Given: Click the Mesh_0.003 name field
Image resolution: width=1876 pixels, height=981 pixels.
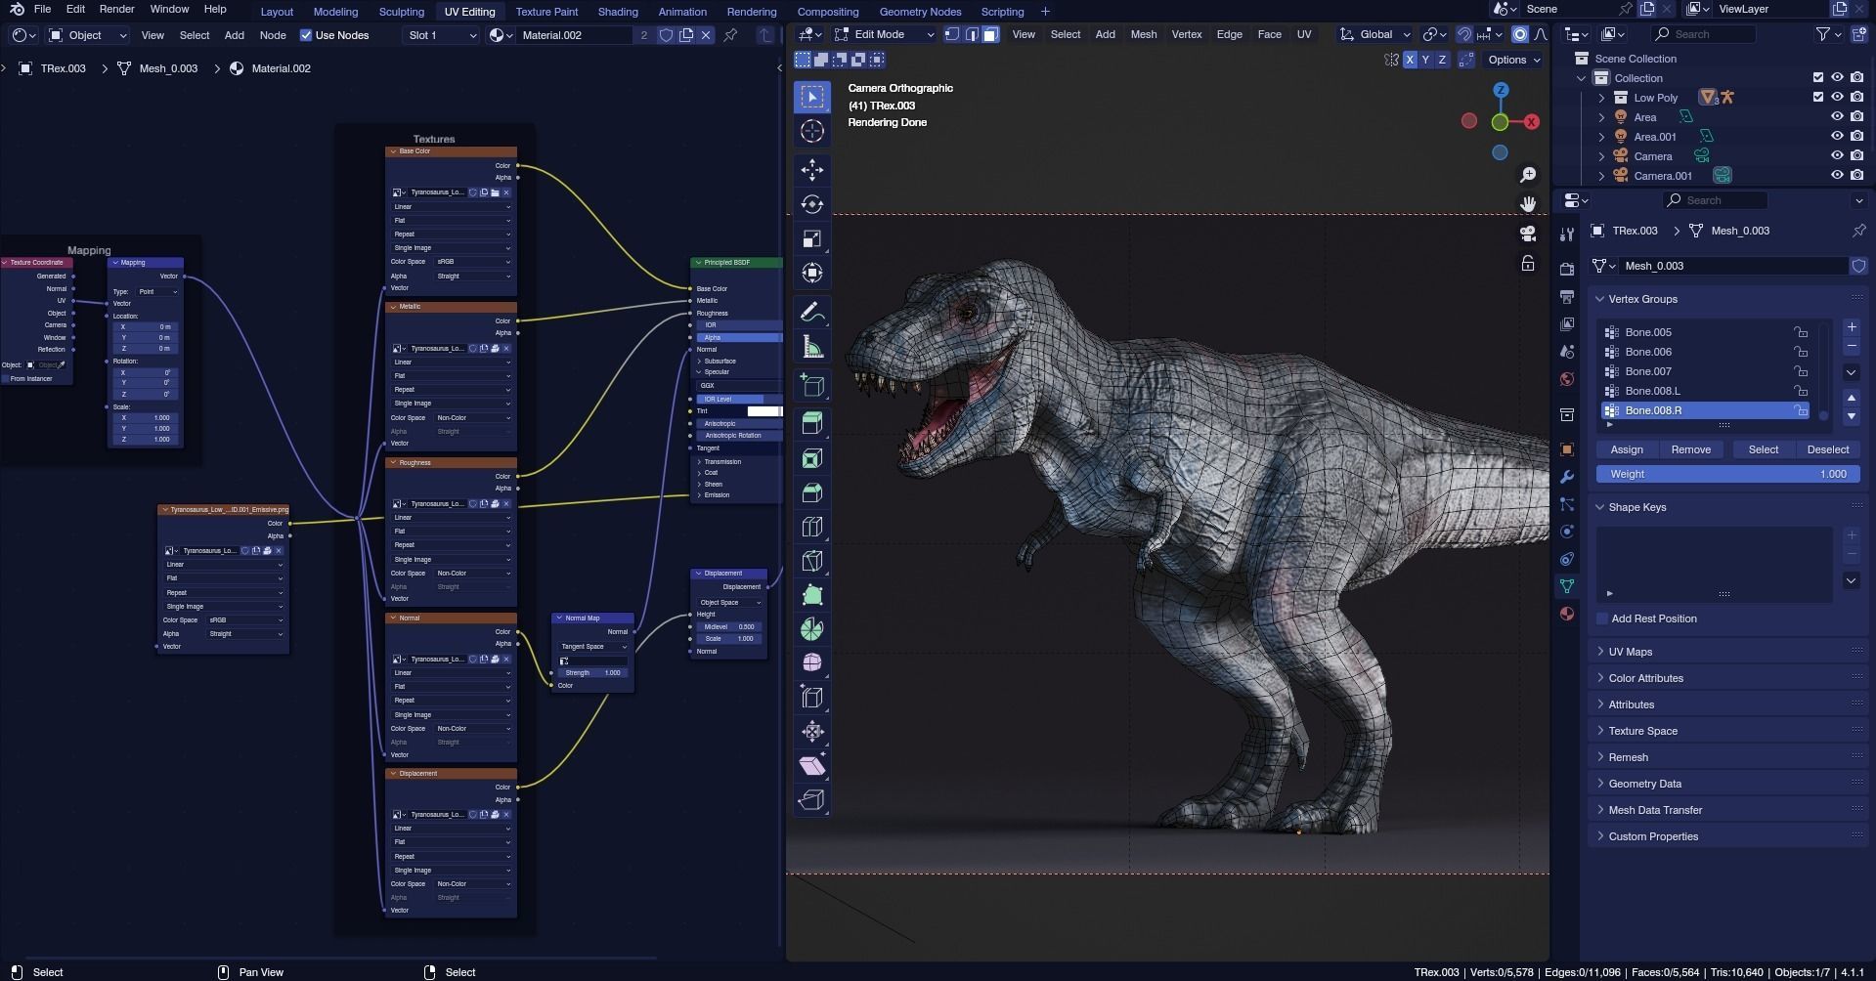Looking at the screenshot, I should (1734, 266).
